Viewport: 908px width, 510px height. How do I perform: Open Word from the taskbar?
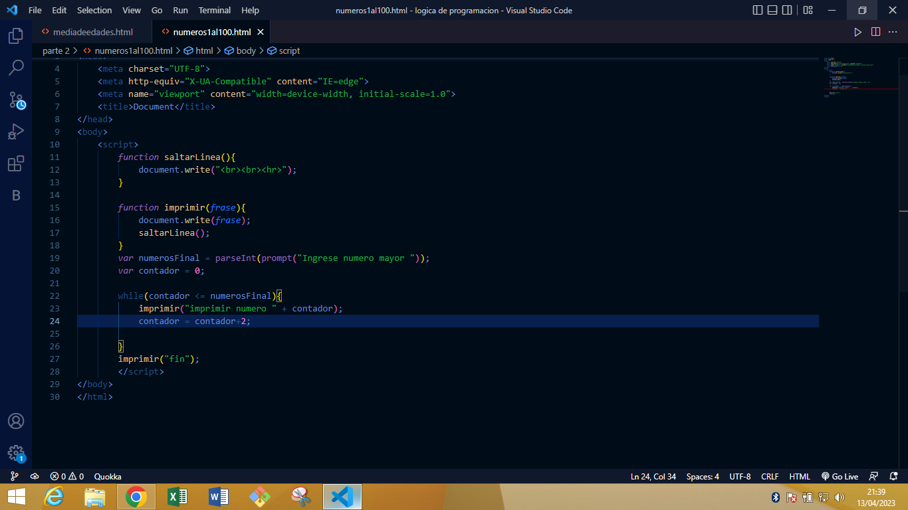[219, 497]
